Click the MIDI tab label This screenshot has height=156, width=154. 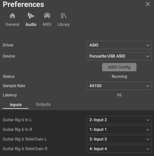(47, 24)
